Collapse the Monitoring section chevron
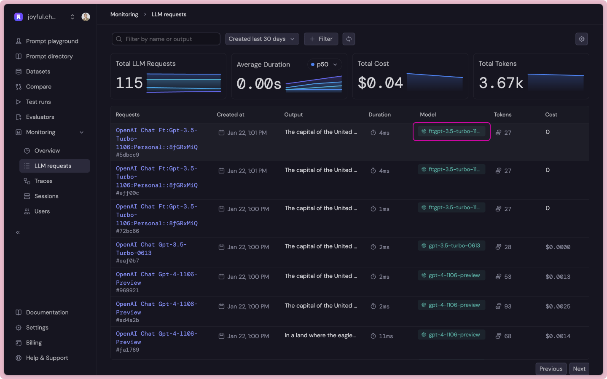Screen dimensions: 607x379 click(x=81, y=132)
